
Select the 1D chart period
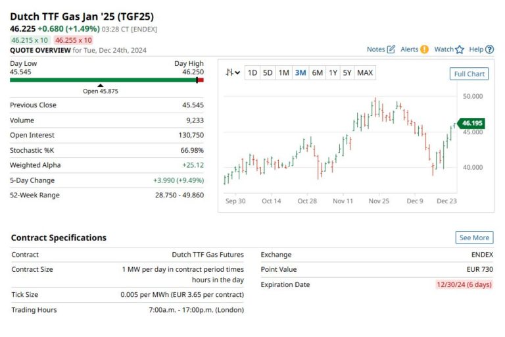[252, 73]
